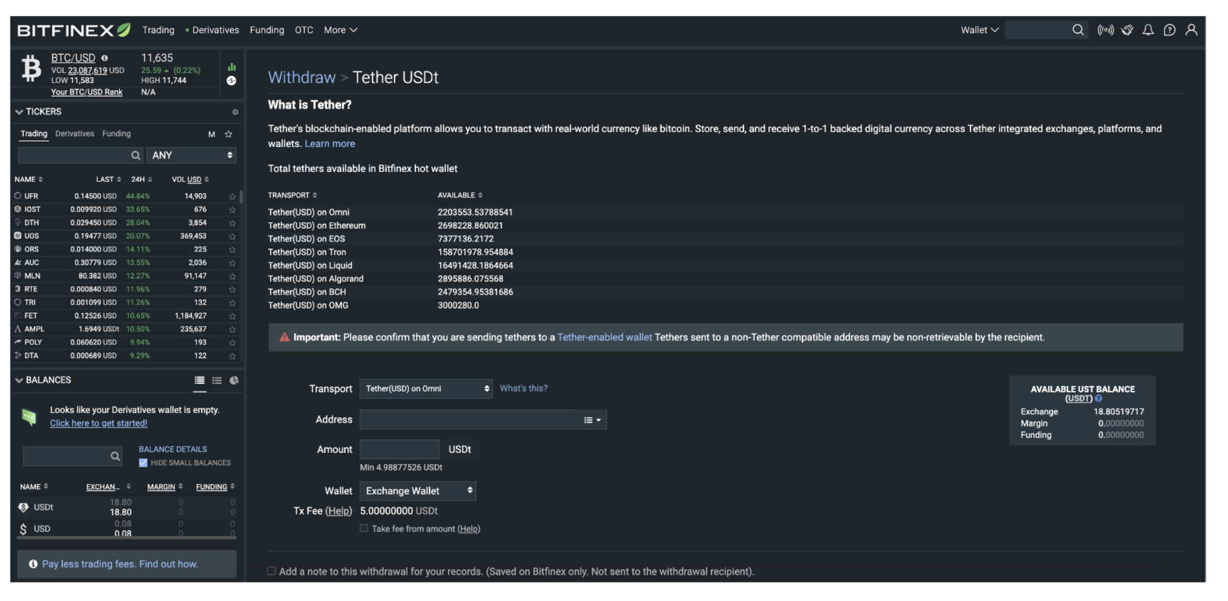Open the user account icon
The width and height of the screenshot is (1228, 601).
pyautogui.click(x=1191, y=30)
